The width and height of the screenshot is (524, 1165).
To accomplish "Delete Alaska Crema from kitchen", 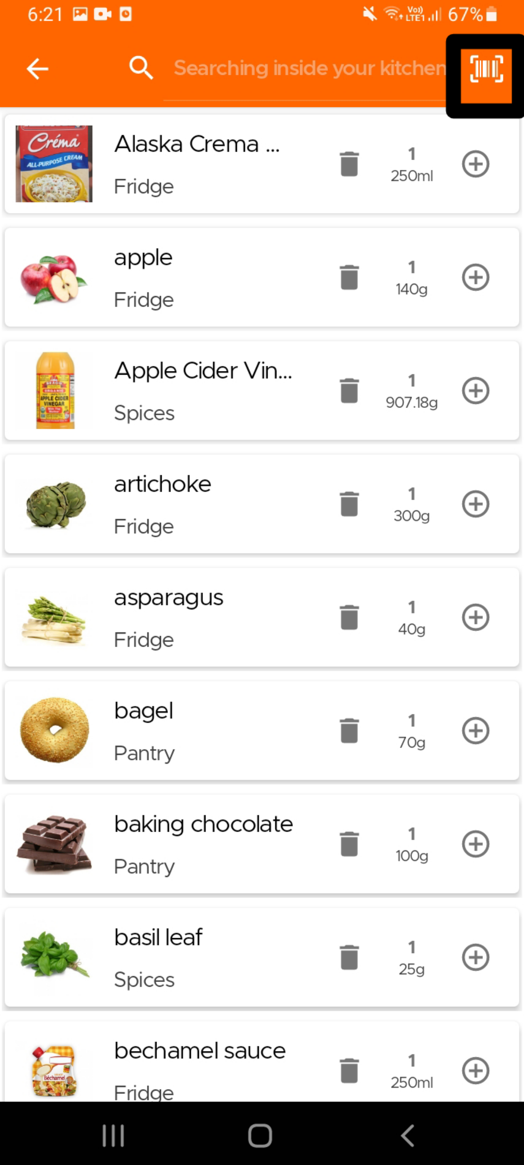I will (349, 164).
